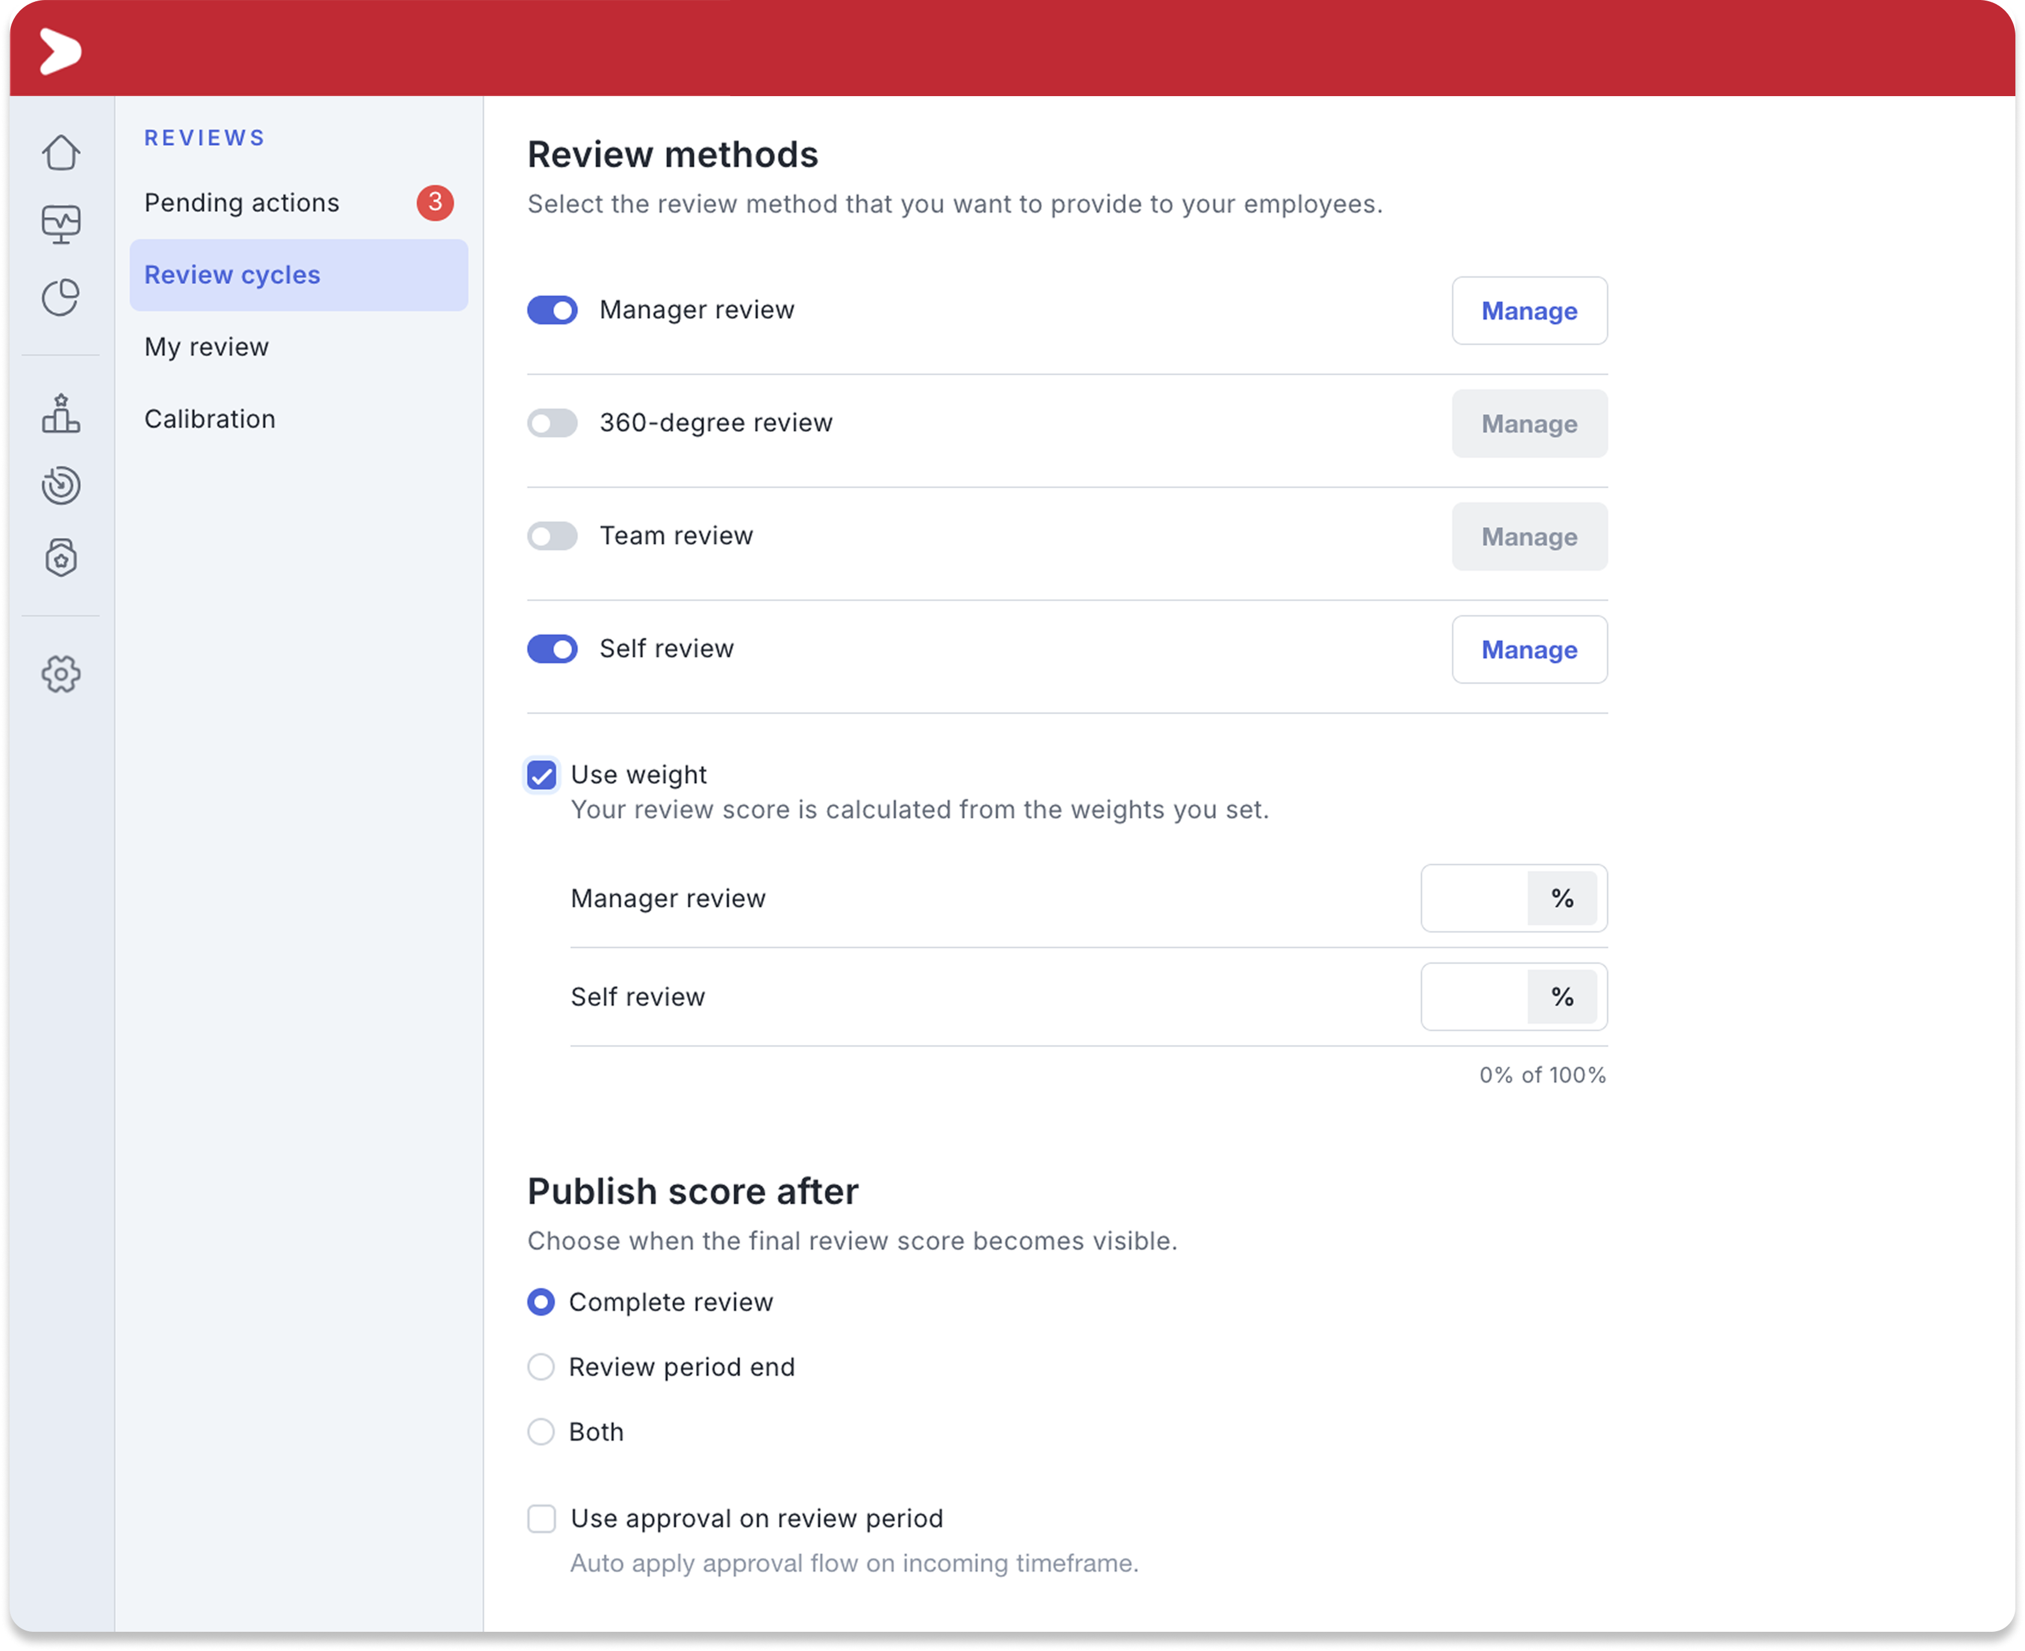Uncheck the Use weight checkbox

point(542,775)
